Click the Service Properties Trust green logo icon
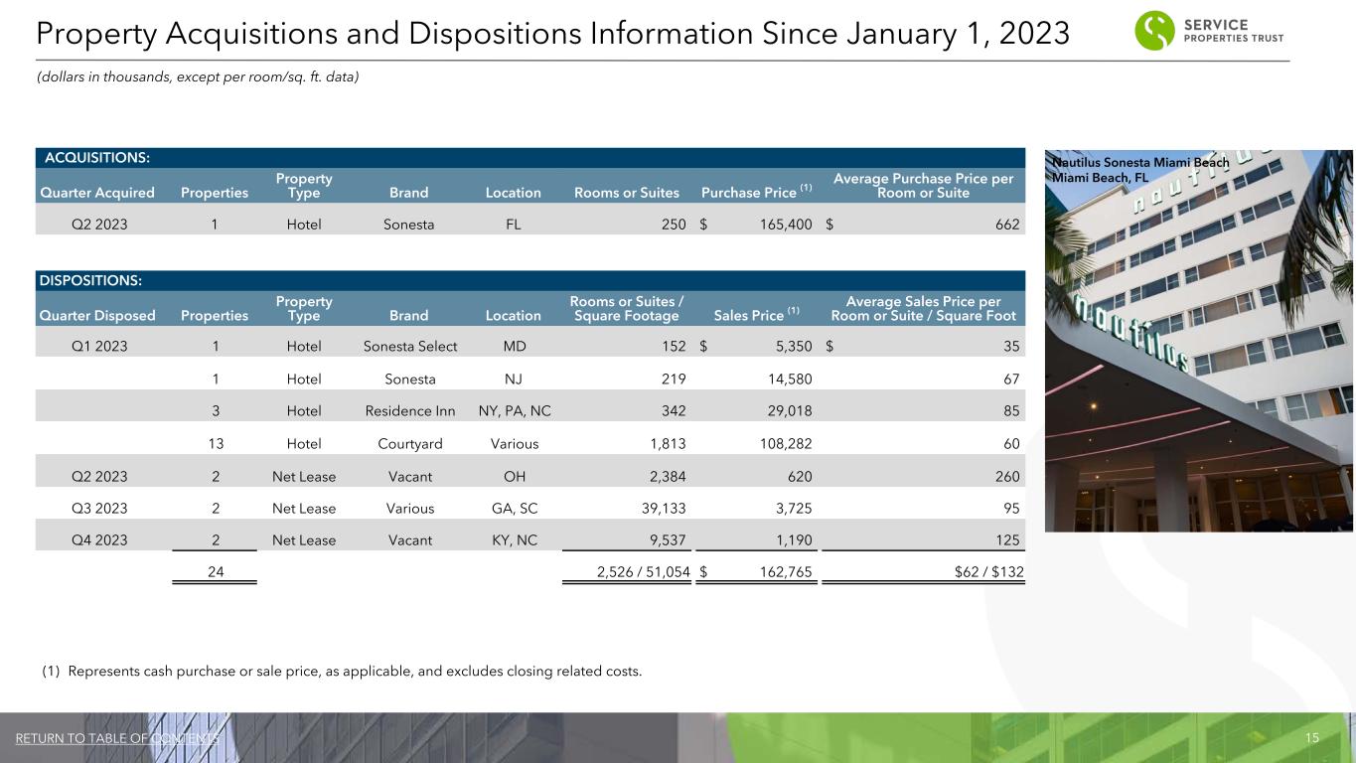Viewport: 1356px width, 763px height. tap(1157, 31)
